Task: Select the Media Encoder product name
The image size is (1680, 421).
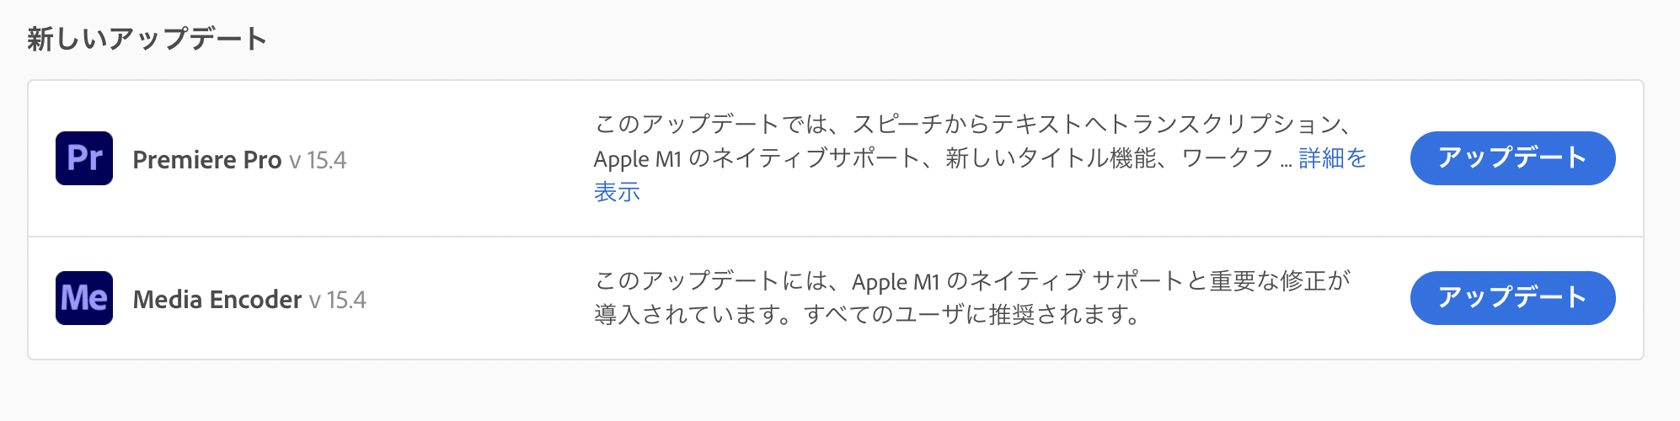Action: (x=217, y=299)
